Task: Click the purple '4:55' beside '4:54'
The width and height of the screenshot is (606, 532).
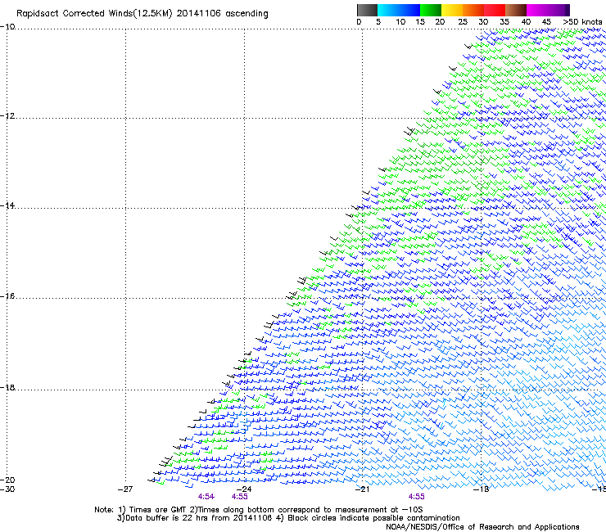Action: click(240, 497)
